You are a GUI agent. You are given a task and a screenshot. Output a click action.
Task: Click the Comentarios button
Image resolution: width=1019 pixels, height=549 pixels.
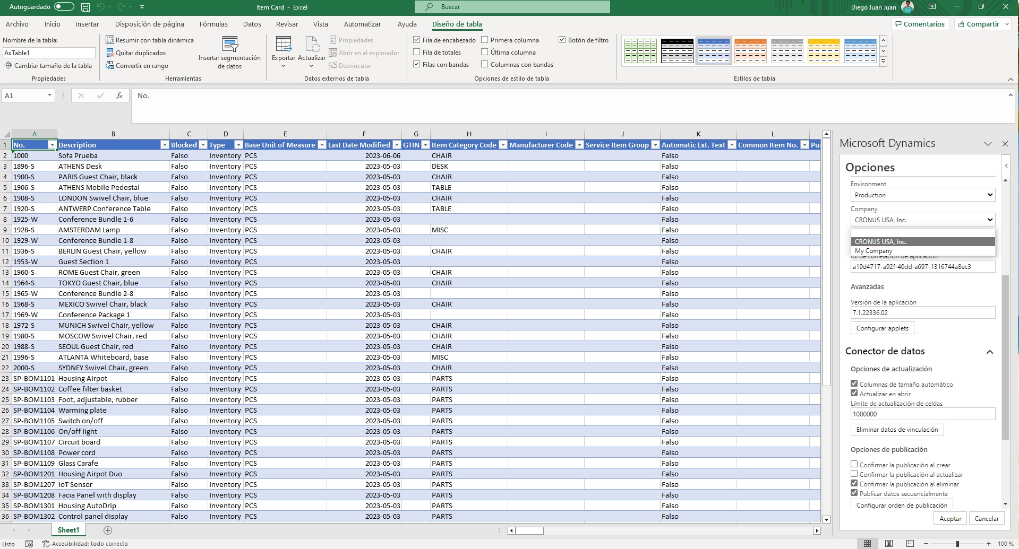[920, 24]
